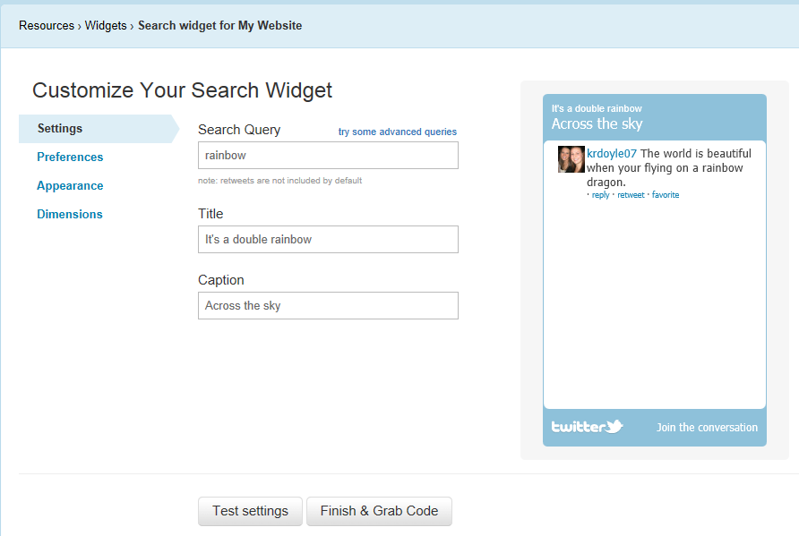The height and width of the screenshot is (536, 799).
Task: Click the note about retweets not included
Action: pyautogui.click(x=279, y=181)
